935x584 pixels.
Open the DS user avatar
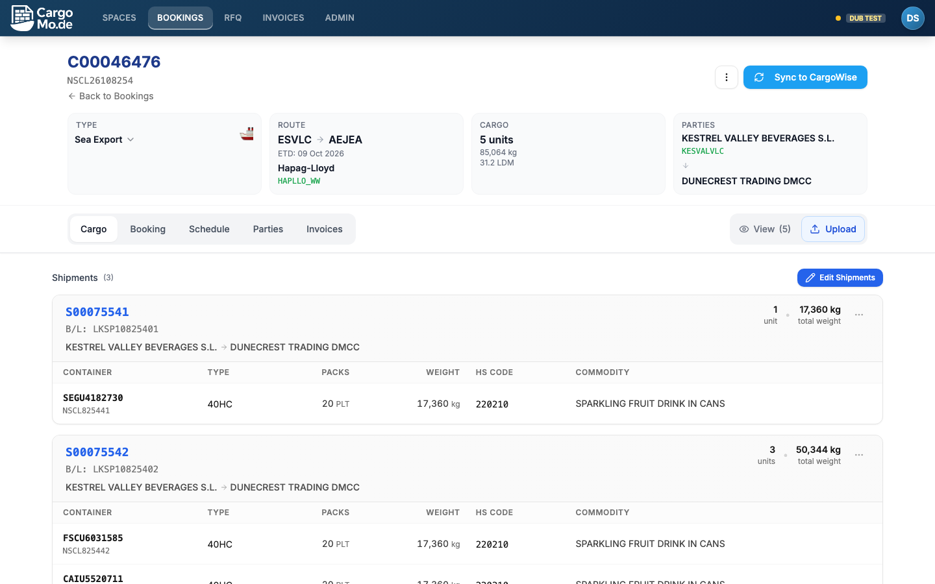(x=912, y=18)
